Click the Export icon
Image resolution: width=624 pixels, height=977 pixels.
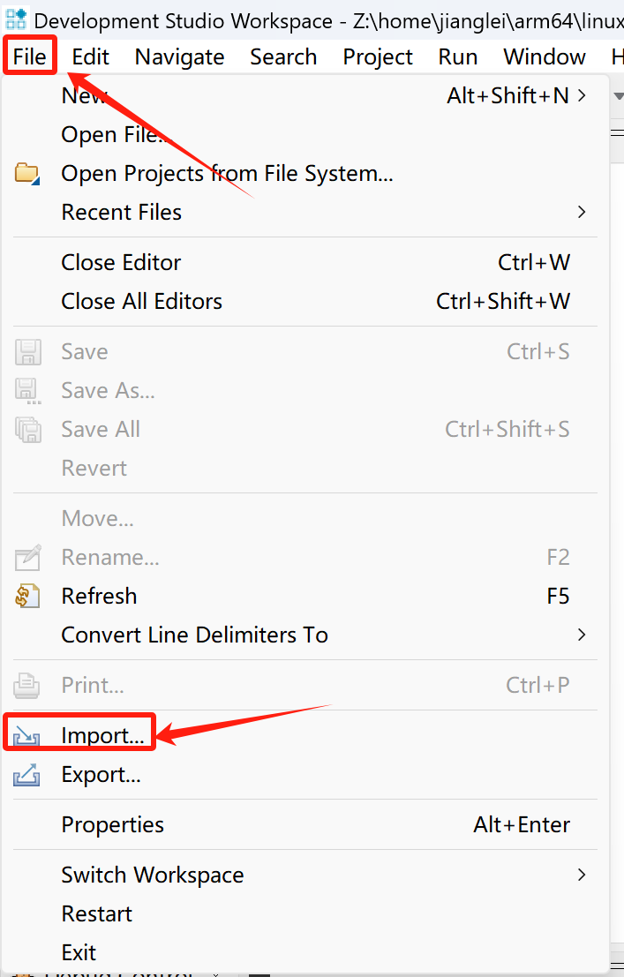click(x=27, y=775)
